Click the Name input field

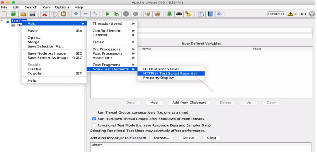tap(224, 30)
